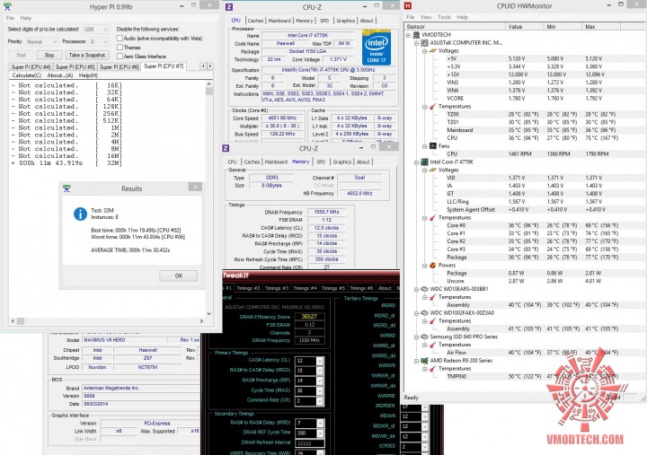Enable the Audio service checkbox in Hyper PI
The image size is (647, 455).
click(120, 39)
